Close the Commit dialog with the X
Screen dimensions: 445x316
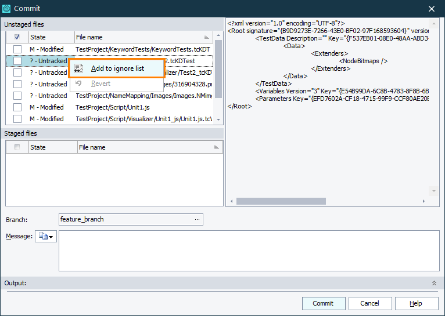[432, 8]
